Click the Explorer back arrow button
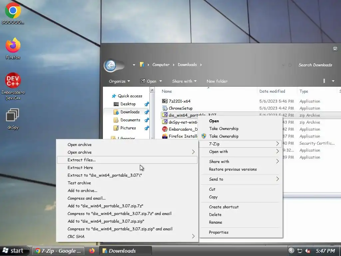341x256 pixels. point(111,65)
